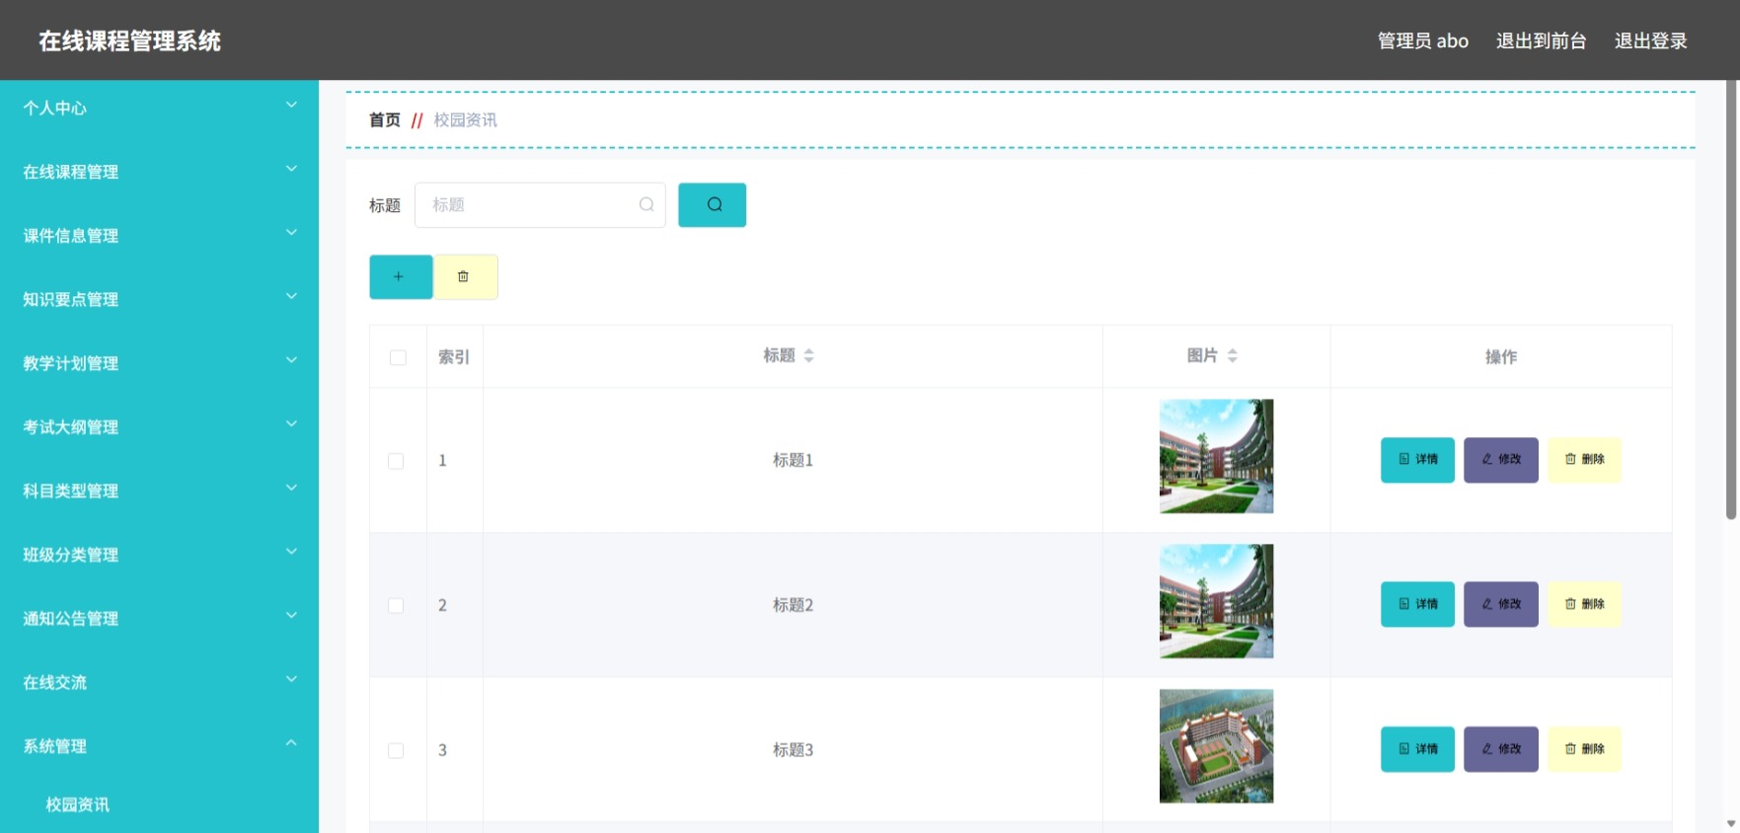Check the checkbox for row 1
The height and width of the screenshot is (833, 1740).
(396, 461)
